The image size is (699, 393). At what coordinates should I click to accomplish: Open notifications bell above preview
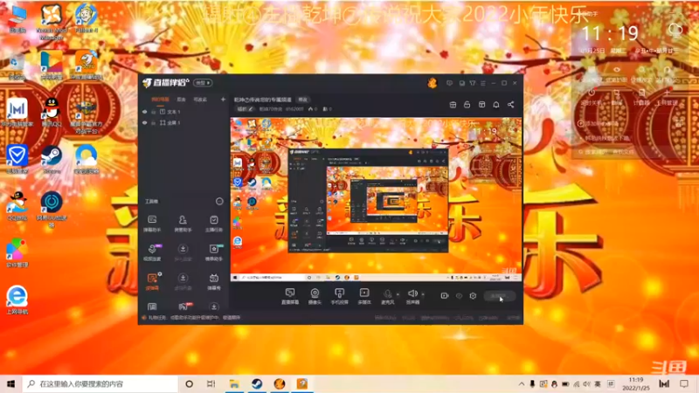click(x=496, y=105)
